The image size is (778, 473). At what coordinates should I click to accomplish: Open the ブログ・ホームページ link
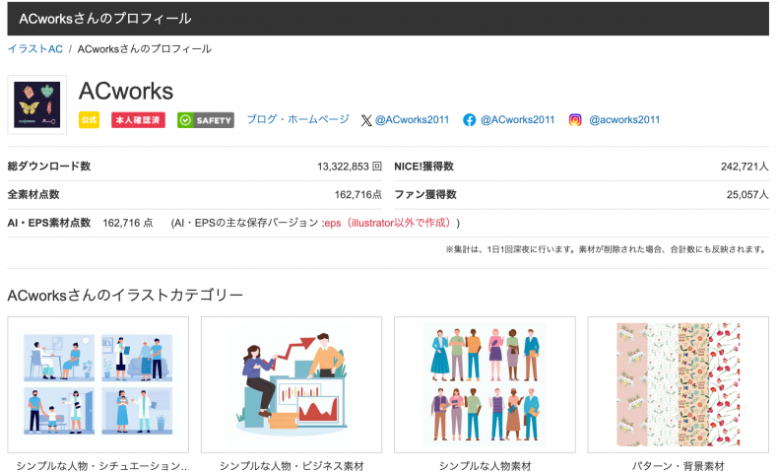click(x=298, y=119)
